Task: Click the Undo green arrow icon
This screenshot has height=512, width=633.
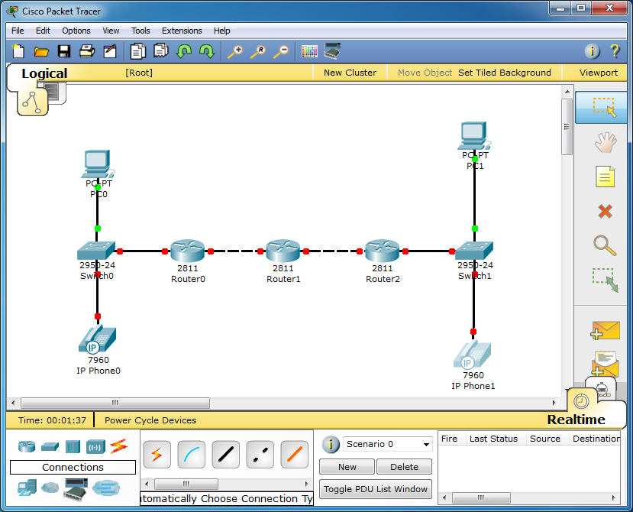Action: [184, 51]
